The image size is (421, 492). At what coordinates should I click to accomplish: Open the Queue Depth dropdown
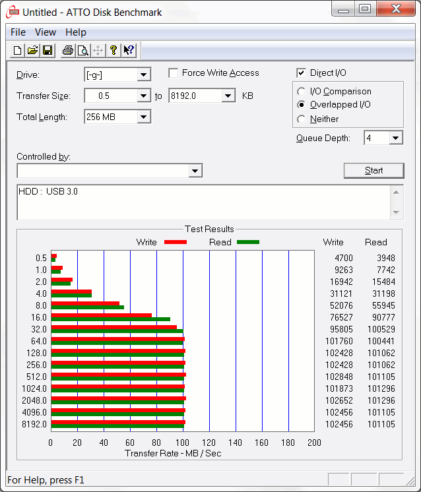(395, 138)
